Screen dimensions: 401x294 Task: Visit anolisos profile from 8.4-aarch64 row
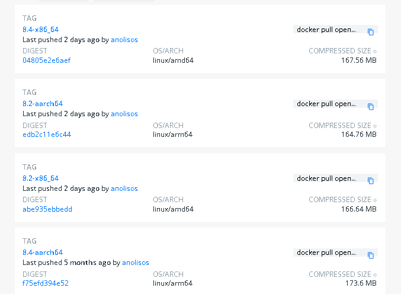tap(136, 263)
